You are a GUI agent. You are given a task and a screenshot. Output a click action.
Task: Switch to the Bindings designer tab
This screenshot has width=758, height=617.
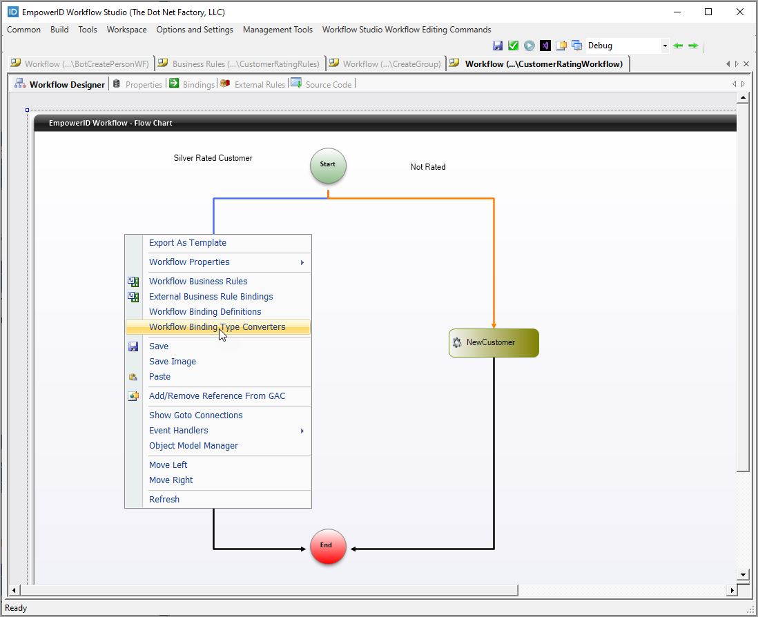(x=193, y=85)
